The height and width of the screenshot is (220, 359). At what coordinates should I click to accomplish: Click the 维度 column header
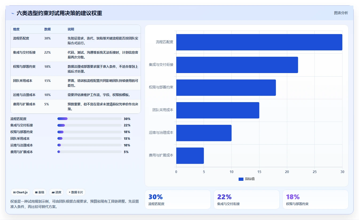[x=16, y=29]
